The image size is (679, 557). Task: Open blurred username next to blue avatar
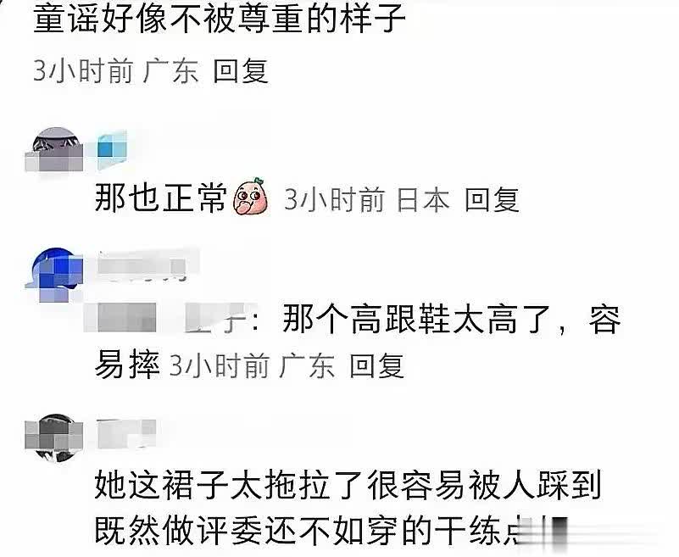[x=147, y=265]
